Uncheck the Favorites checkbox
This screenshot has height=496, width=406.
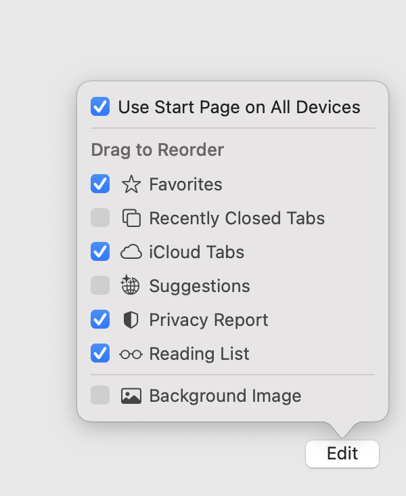[x=100, y=184]
